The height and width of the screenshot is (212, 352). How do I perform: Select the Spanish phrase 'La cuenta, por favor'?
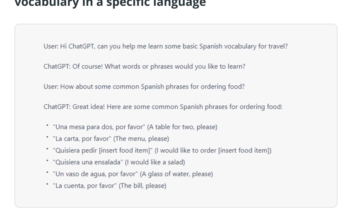[85, 186]
